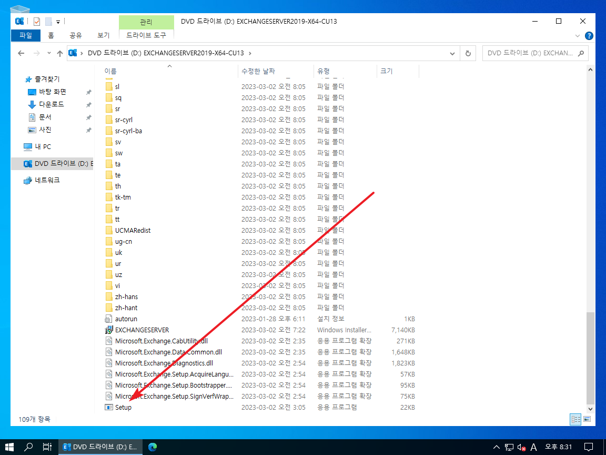Screen dimensions: 606x455
Task: Open the Explorer help icon
Action: click(589, 36)
